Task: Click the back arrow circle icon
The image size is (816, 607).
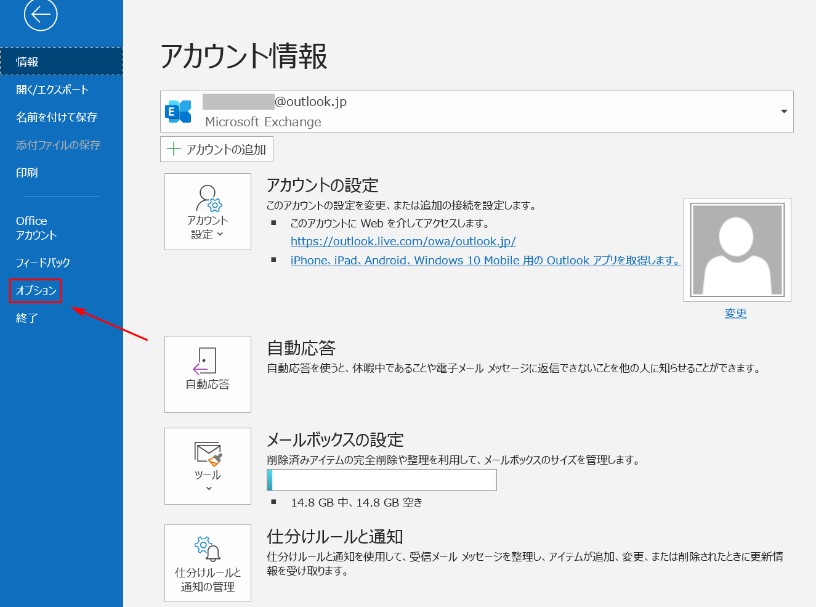Action: [x=41, y=14]
